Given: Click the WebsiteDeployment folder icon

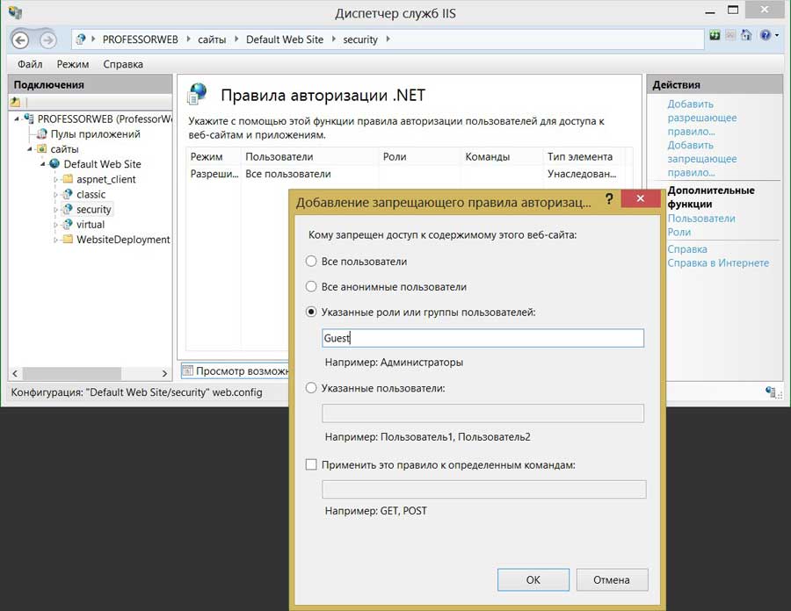Looking at the screenshot, I should click(68, 240).
